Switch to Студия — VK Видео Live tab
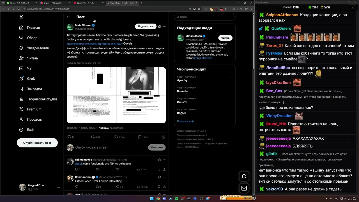The width and height of the screenshot is (359, 202). (x=55, y=3)
